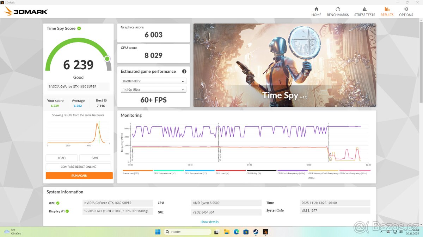Screen dimensions: 423x237
Task: Open 3DMark Options
Action: pyautogui.click(x=406, y=12)
